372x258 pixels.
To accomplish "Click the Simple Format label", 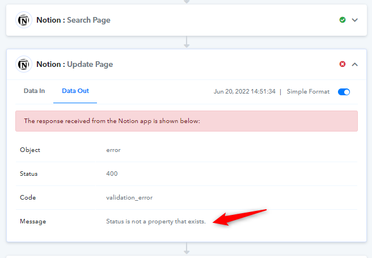I will [308, 91].
